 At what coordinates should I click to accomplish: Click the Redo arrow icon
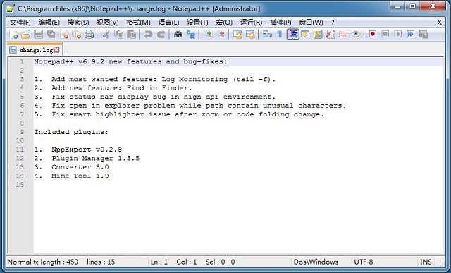tap(161, 35)
